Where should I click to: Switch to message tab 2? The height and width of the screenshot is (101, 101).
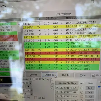coord(52,86)
